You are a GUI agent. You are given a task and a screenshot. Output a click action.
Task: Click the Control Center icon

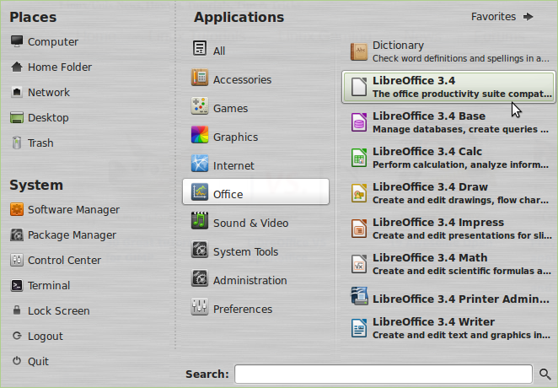tap(17, 260)
